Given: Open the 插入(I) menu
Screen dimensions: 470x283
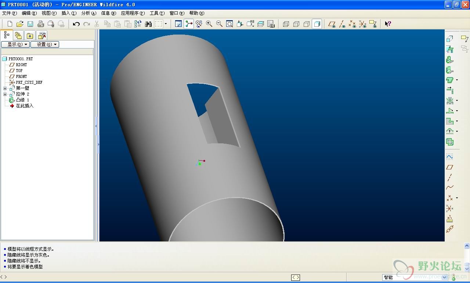Looking at the screenshot, I should [69, 13].
